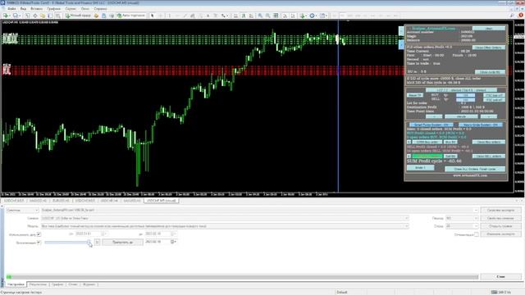Viewport: 525px width, 295px height.
Task: Open the Графики menu
Action: tap(53, 9)
